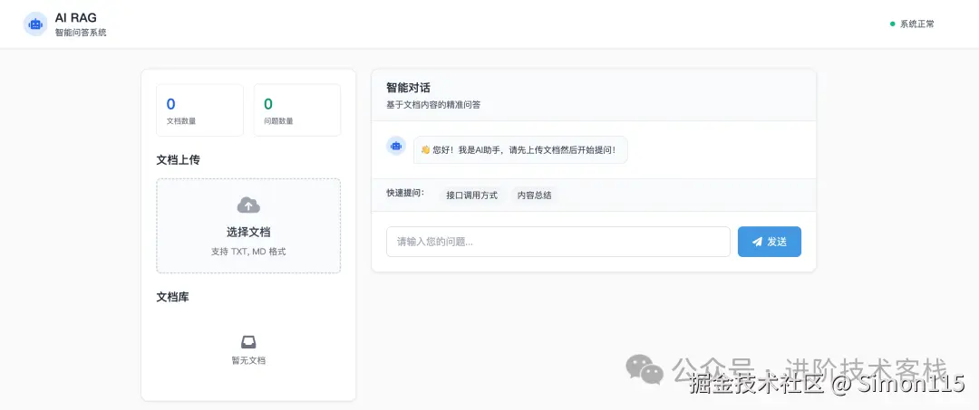Click the AI RAG robot logo icon
The width and height of the screenshot is (979, 410).
35,24
